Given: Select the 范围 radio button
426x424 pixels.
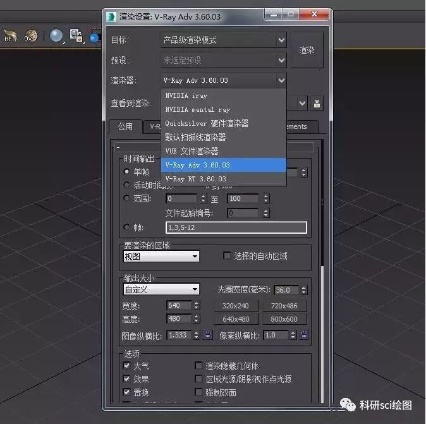Looking at the screenshot, I should 126,198.
